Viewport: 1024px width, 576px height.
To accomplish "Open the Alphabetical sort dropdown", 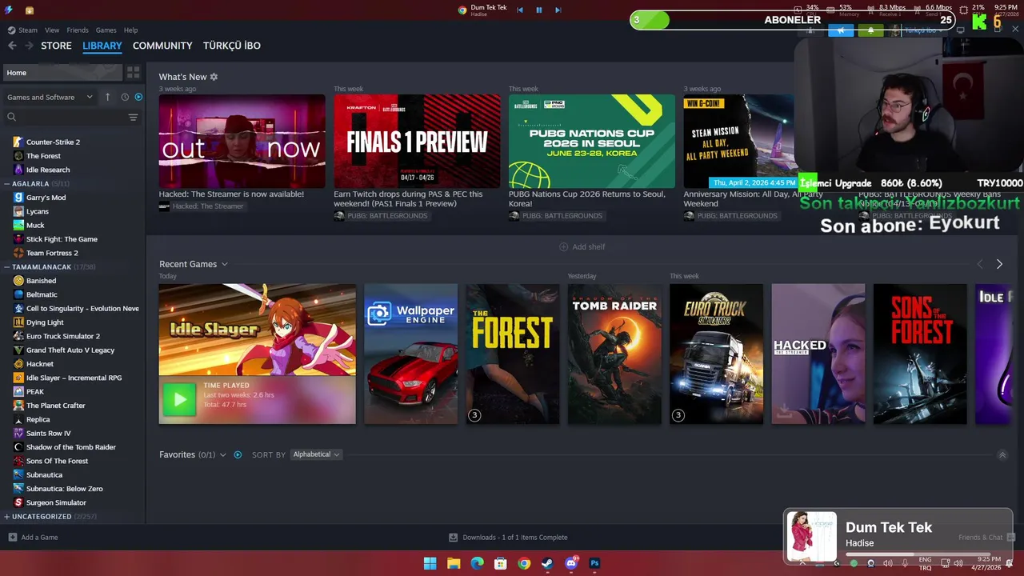I will click(316, 454).
